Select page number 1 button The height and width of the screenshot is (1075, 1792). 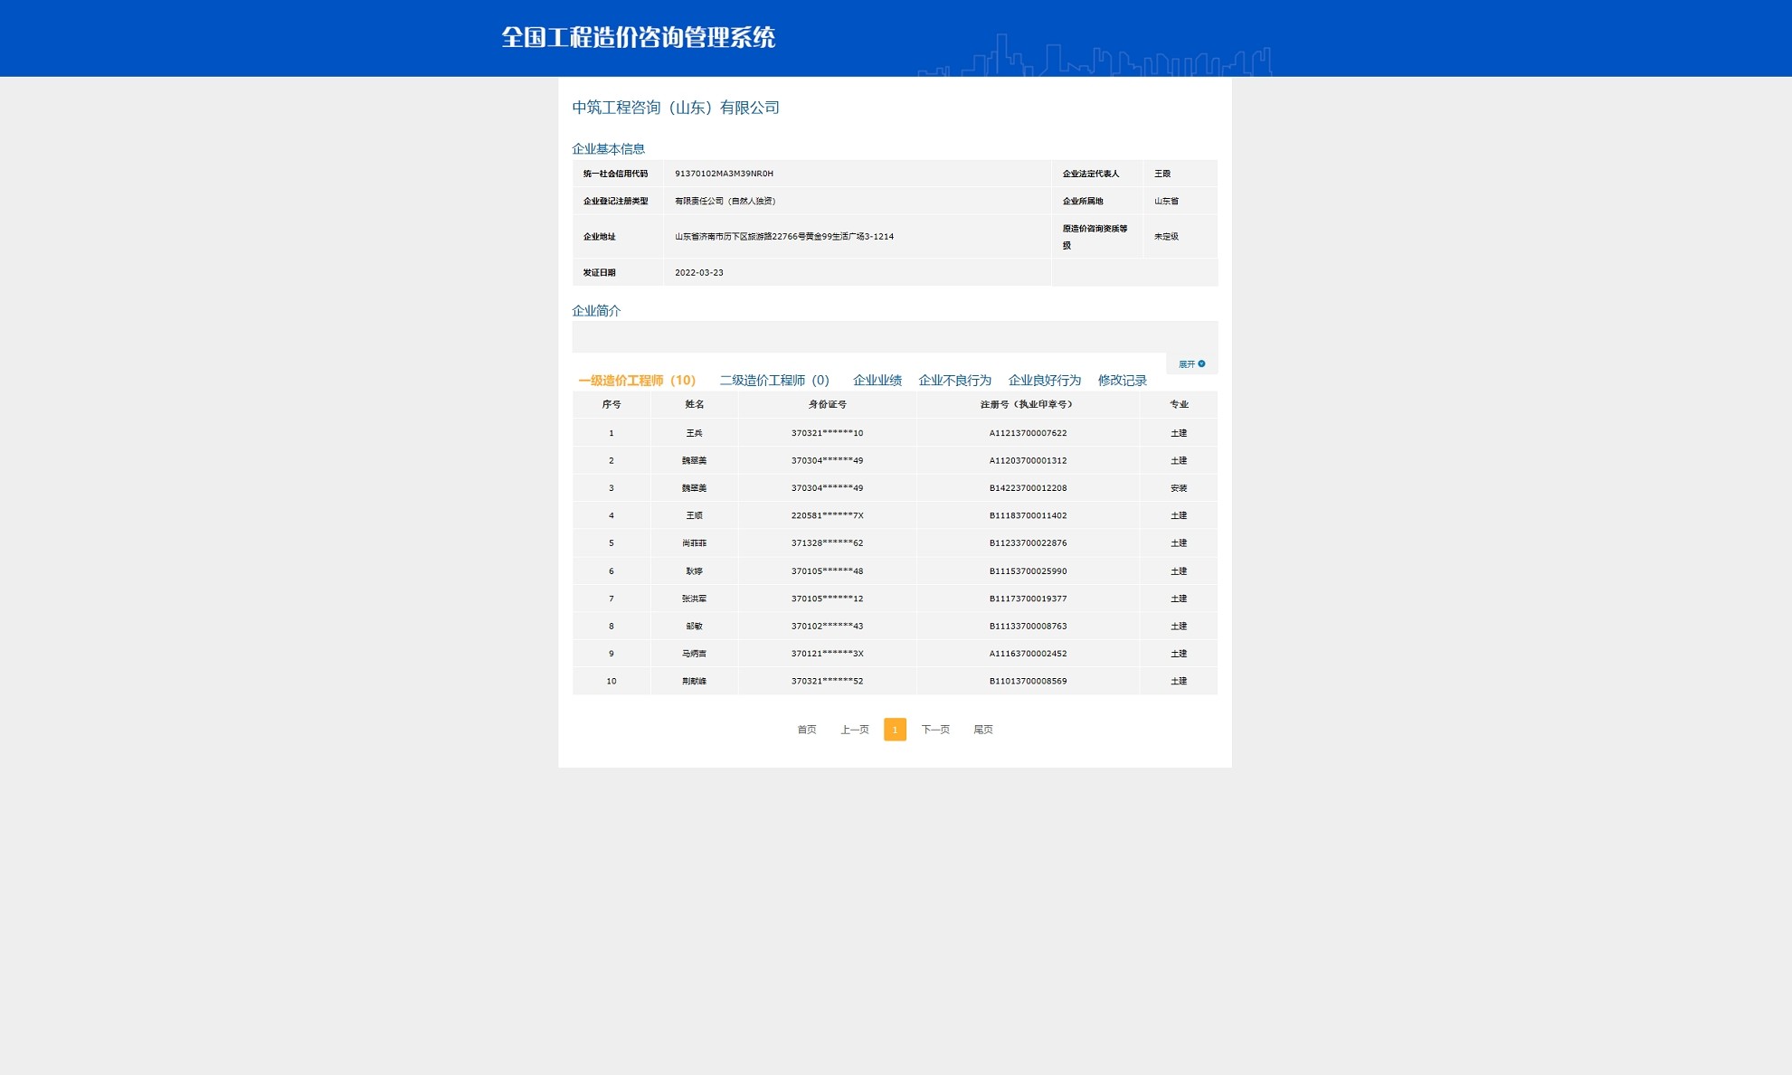coord(895,729)
